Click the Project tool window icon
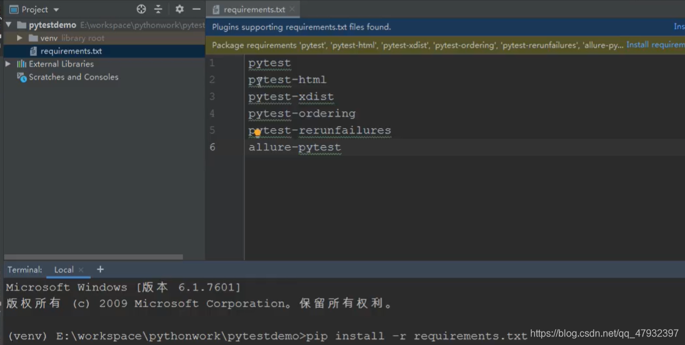This screenshot has height=345, width=685. tap(13, 9)
